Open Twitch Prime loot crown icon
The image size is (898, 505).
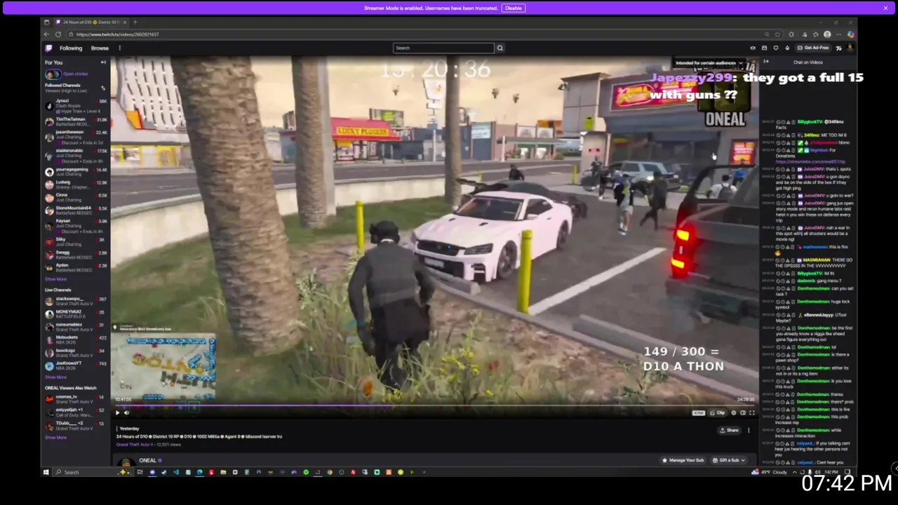[x=753, y=48]
